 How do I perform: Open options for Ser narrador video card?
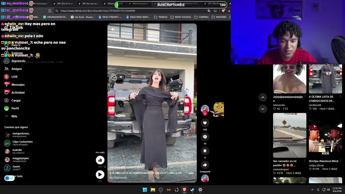[x=305, y=161]
